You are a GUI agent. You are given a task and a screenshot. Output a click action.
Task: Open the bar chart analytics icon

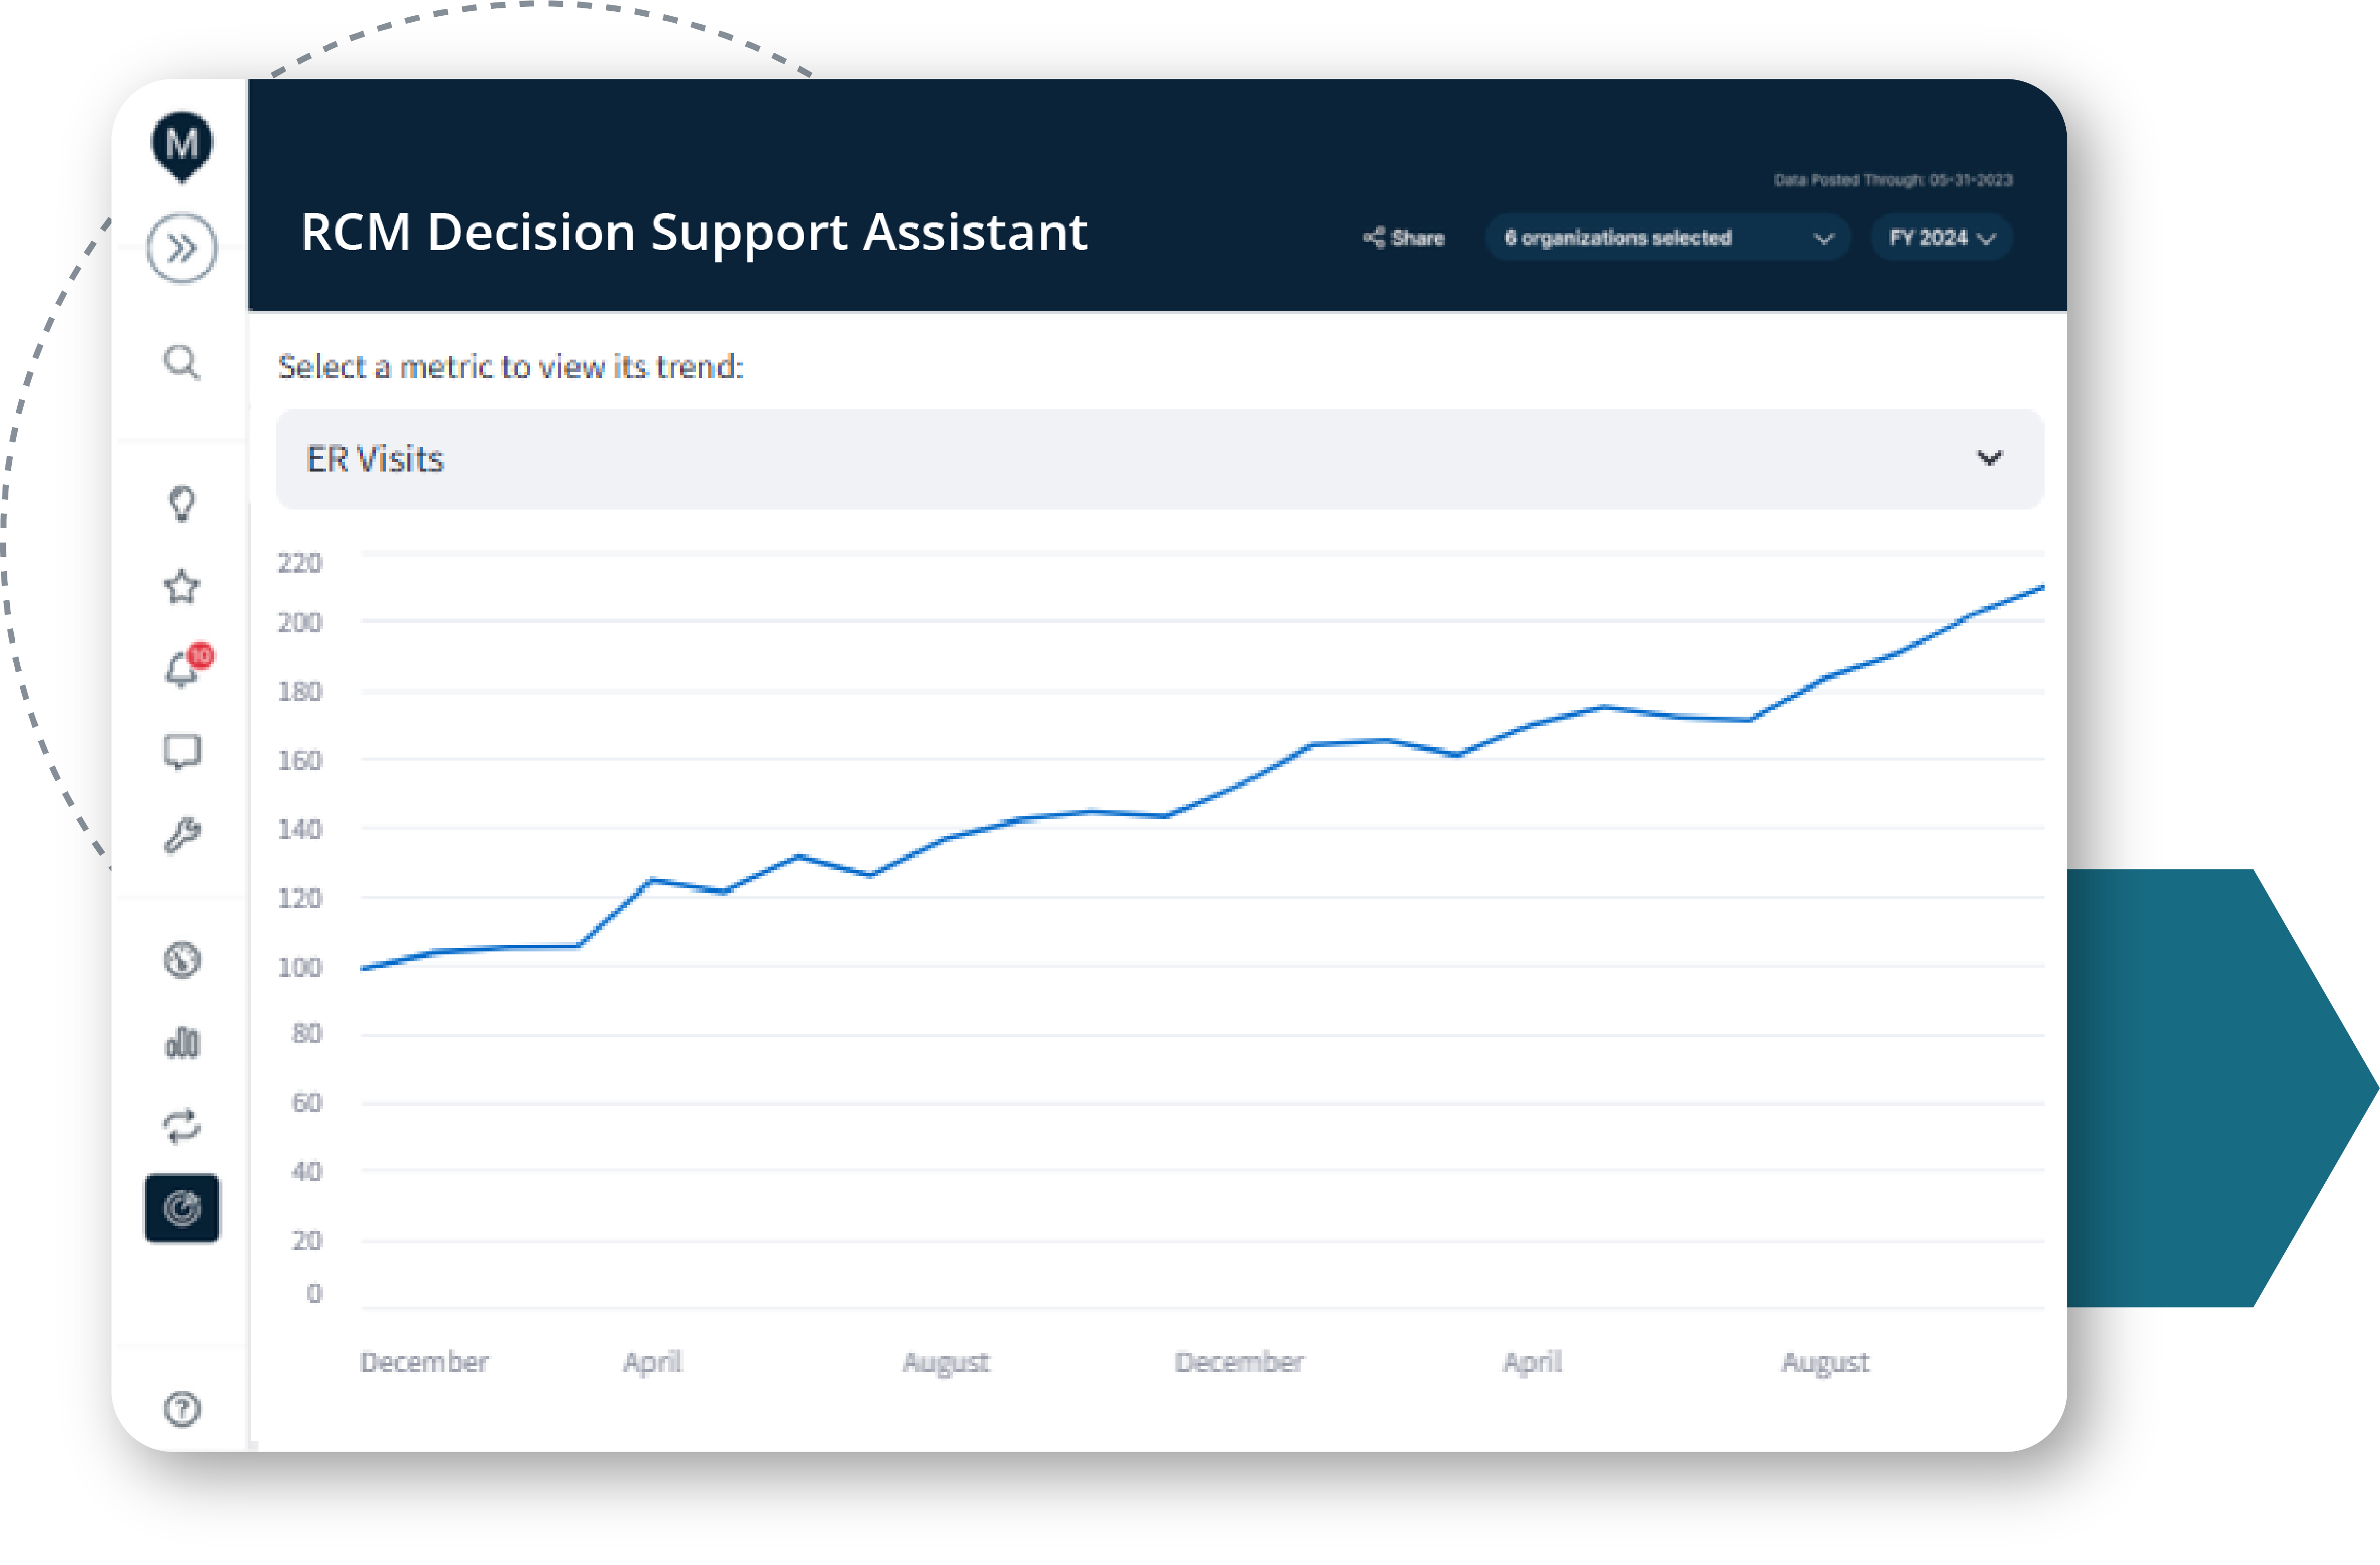click(181, 1043)
